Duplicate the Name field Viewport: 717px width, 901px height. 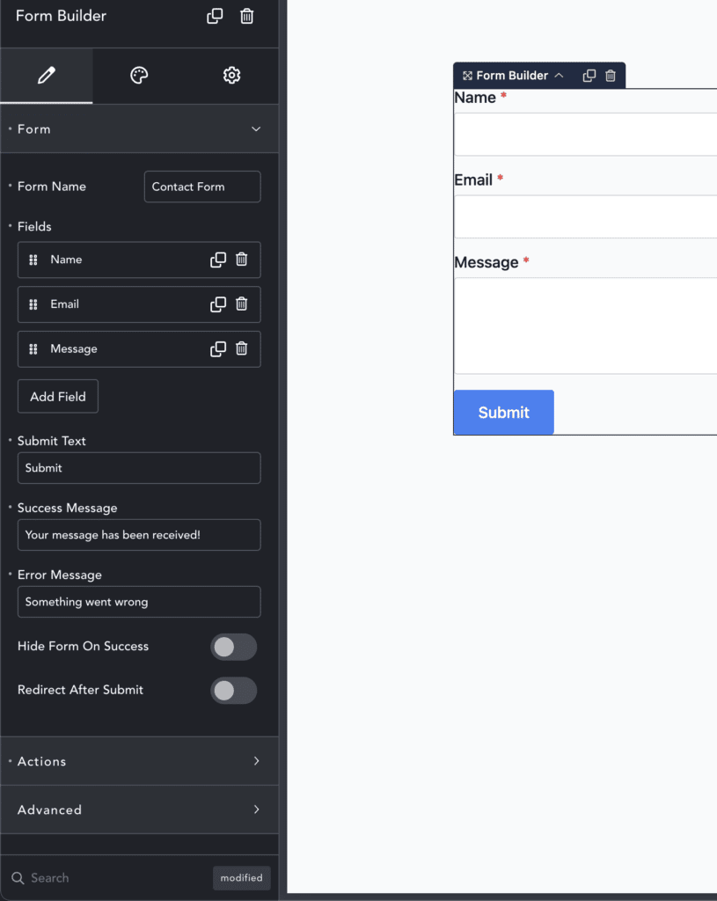tap(218, 260)
